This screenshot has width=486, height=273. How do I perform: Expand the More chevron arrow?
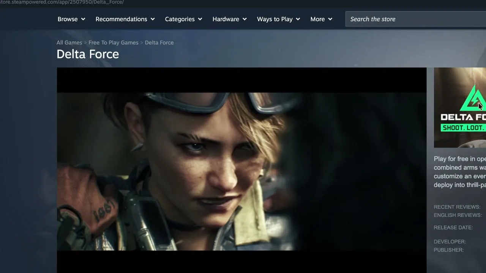[x=330, y=19]
